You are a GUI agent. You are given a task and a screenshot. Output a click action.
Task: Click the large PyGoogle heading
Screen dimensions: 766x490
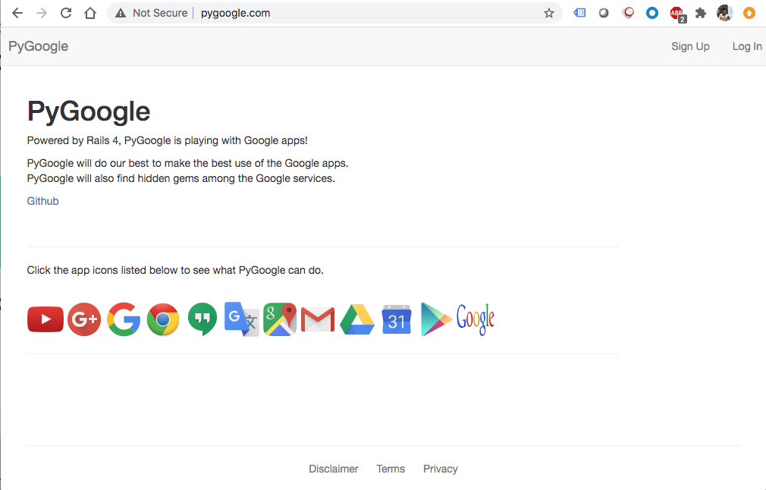tap(89, 112)
